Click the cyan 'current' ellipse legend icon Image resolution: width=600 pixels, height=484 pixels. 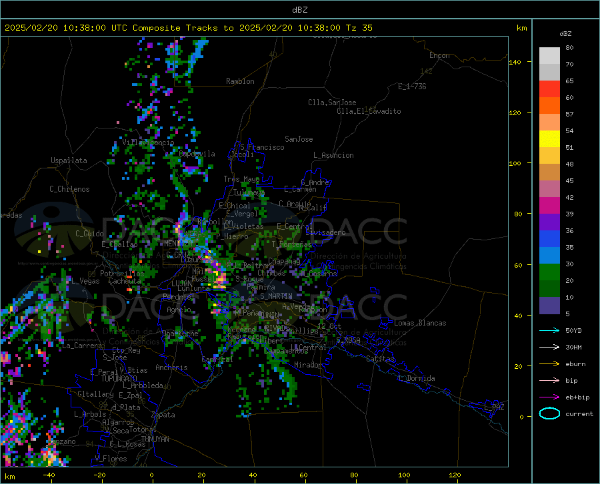coord(549,413)
